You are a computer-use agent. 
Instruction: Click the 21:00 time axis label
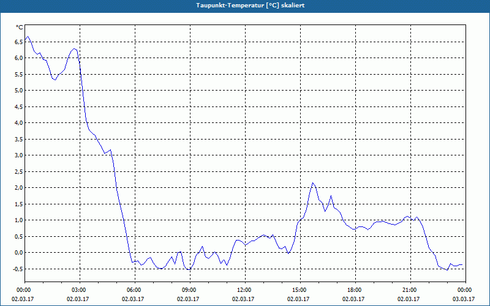tap(410, 290)
